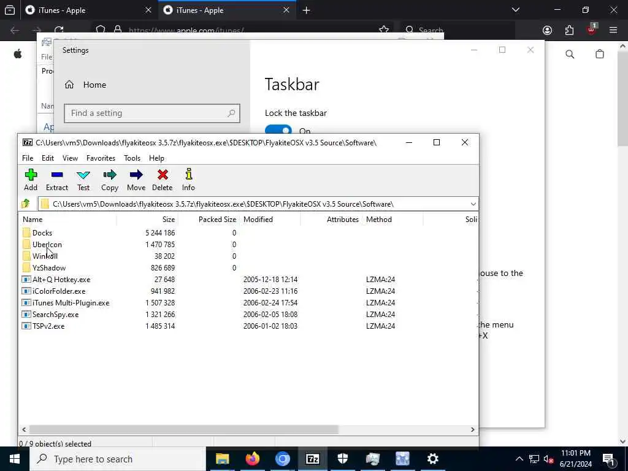Click the 7-Zip taskbar icon
The height and width of the screenshot is (471, 628).
[x=312, y=459]
